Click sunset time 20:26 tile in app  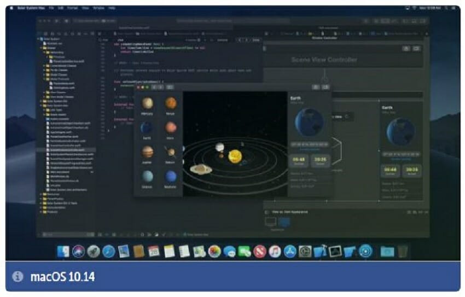tap(320, 161)
